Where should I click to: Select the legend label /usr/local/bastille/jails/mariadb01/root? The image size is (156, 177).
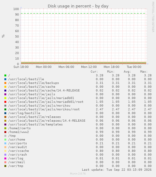coord(46,102)
